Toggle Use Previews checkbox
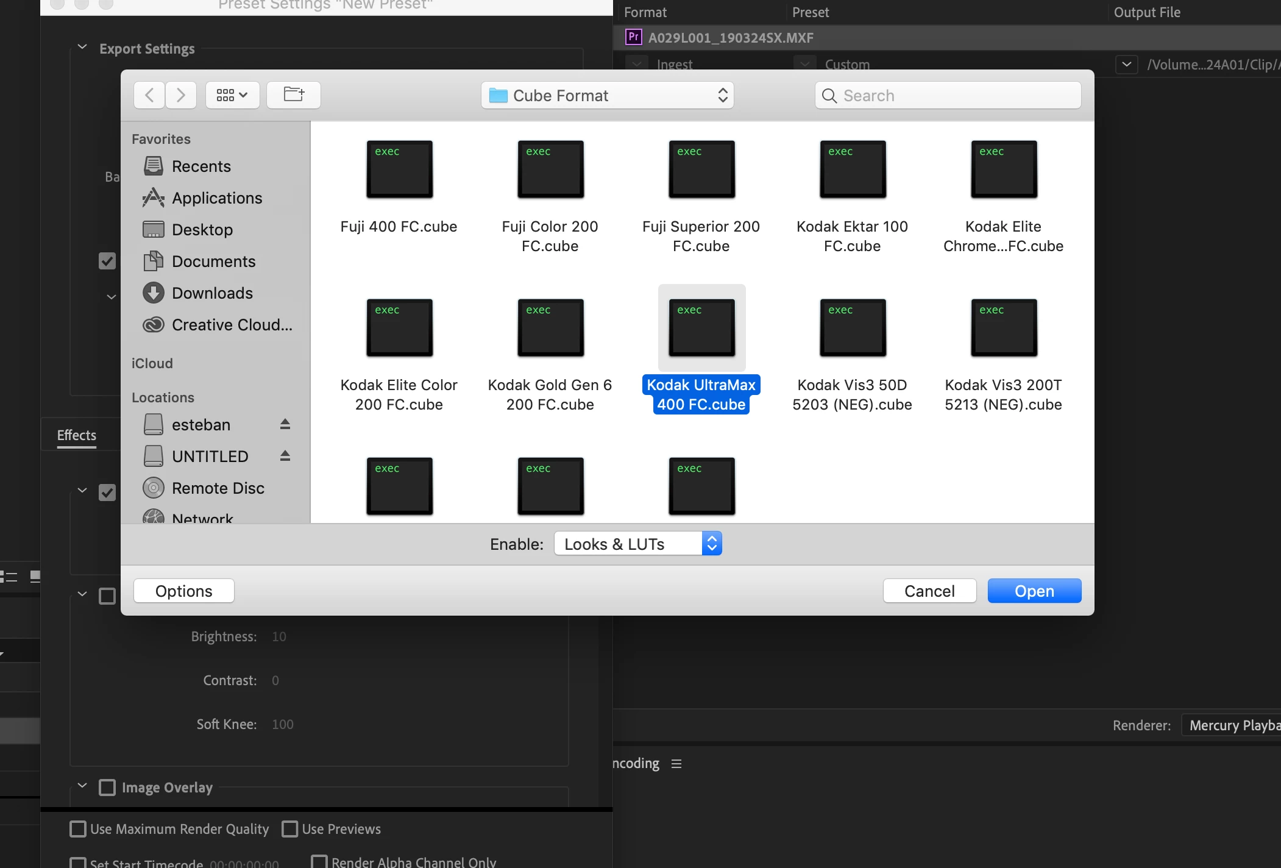 [290, 829]
